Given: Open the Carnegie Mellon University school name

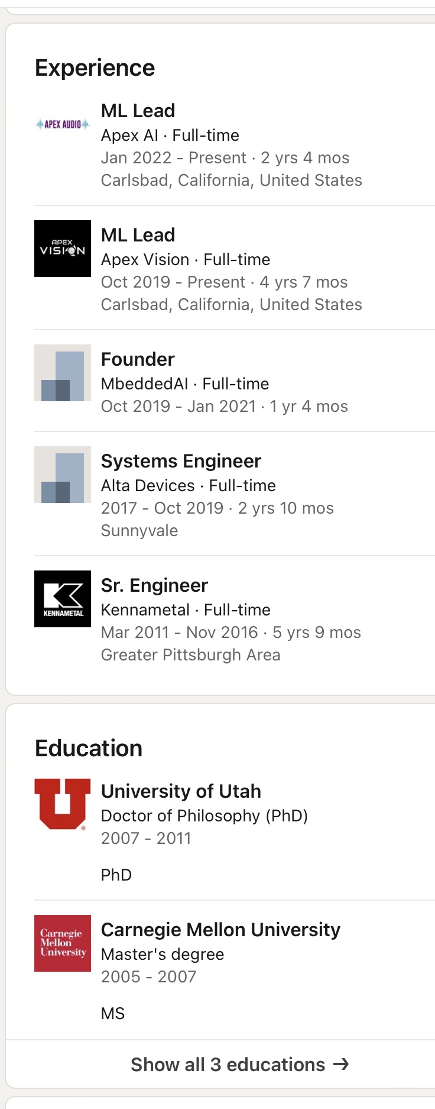Looking at the screenshot, I should [x=220, y=930].
